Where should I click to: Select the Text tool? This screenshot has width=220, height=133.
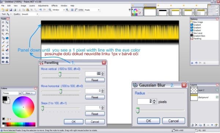(x=3, y=54)
